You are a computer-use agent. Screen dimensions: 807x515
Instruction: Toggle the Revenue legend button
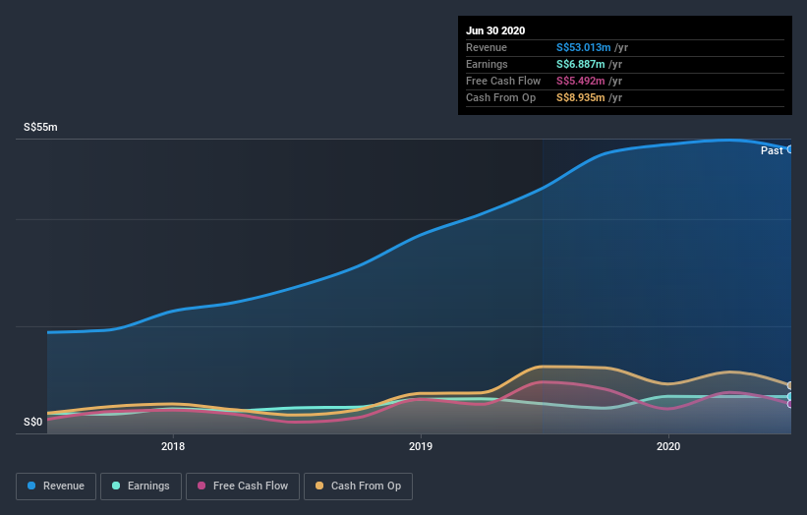coord(56,486)
